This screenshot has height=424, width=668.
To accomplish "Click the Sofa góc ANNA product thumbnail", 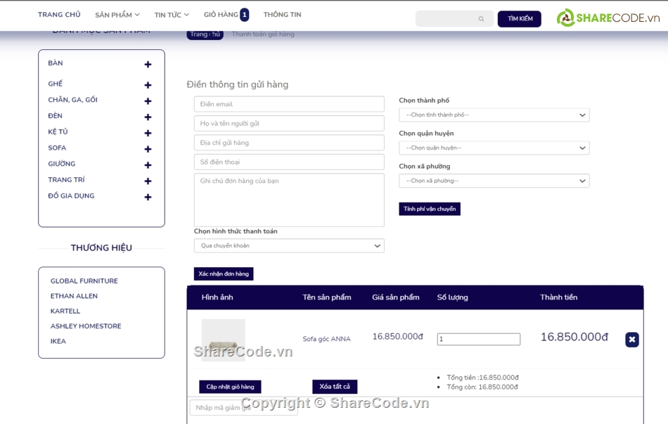I will [224, 337].
